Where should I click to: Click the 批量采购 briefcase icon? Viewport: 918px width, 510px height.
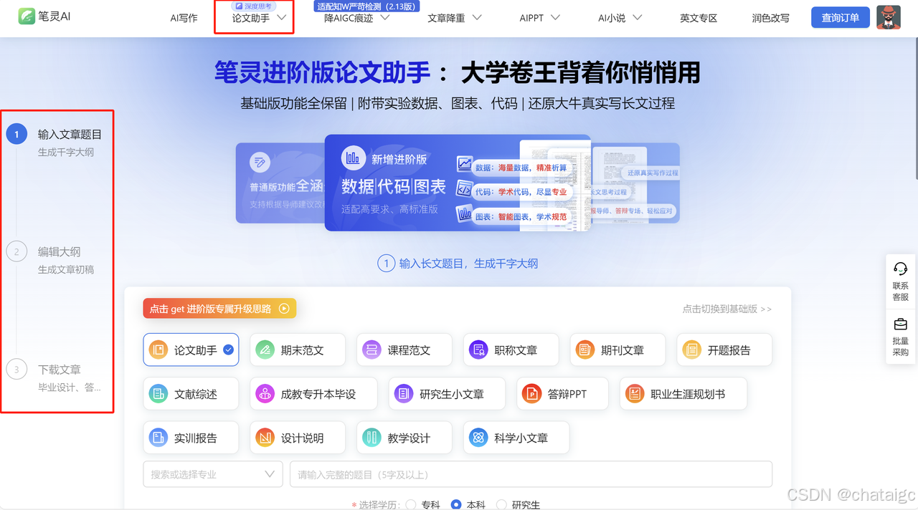coord(900,324)
